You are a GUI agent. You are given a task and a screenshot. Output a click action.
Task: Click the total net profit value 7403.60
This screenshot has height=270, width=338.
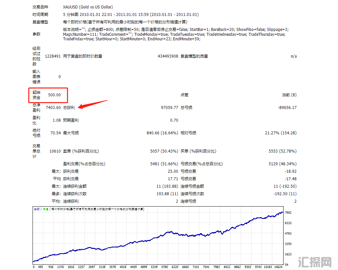(53, 108)
